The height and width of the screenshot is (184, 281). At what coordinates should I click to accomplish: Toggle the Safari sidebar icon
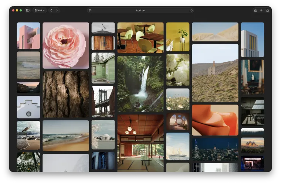coord(28,10)
